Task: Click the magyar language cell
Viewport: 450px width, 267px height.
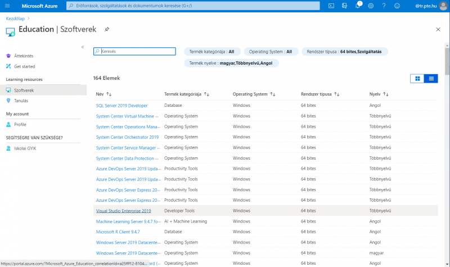Action: point(376,253)
